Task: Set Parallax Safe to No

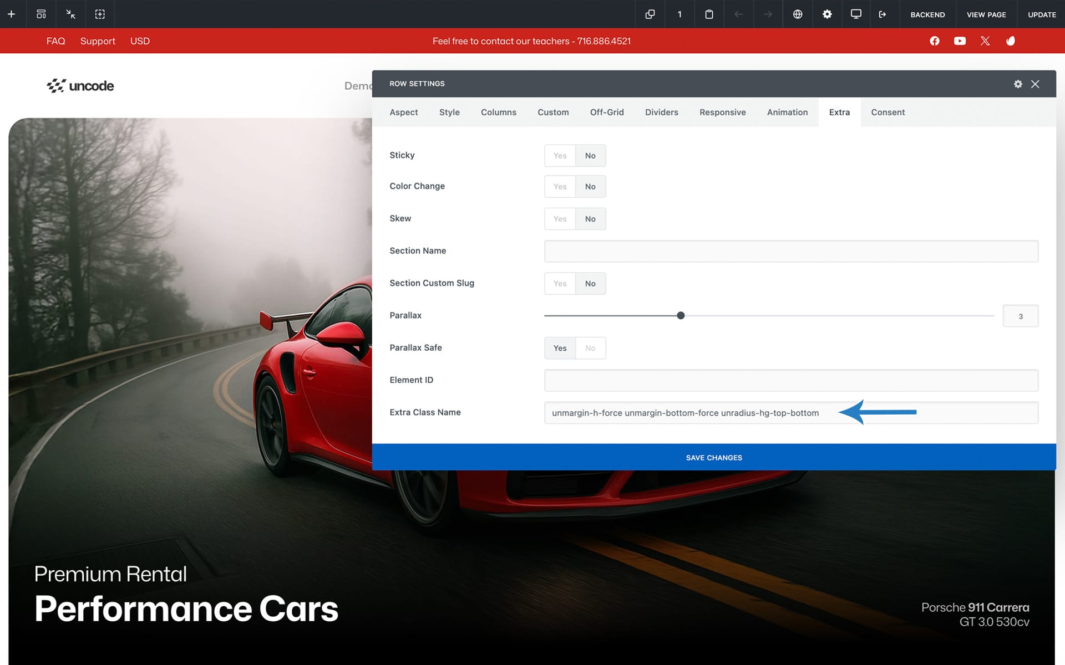Action: (x=590, y=348)
